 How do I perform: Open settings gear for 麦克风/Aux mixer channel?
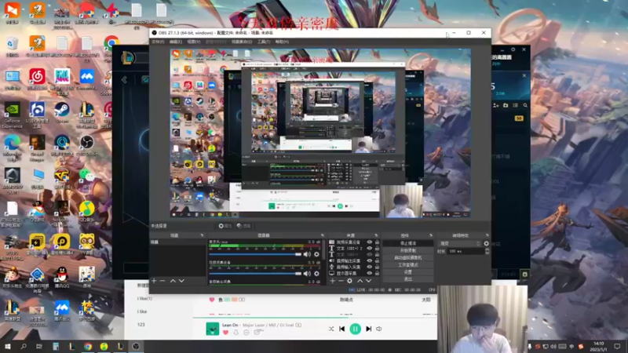click(316, 254)
